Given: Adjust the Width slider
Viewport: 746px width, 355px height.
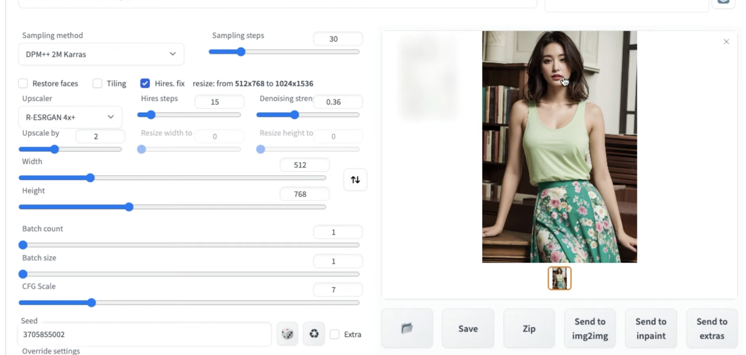Looking at the screenshot, I should click(x=172, y=178).
